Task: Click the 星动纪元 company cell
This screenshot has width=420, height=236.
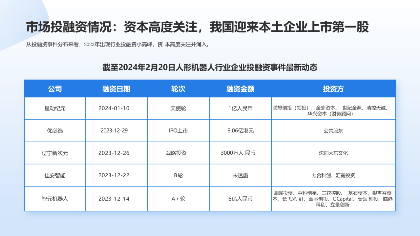Action: pyautogui.click(x=55, y=108)
